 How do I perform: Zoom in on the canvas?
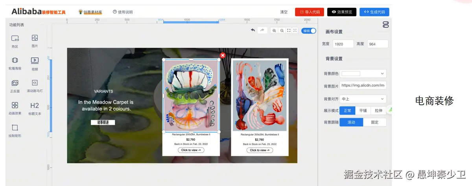click(x=275, y=31)
